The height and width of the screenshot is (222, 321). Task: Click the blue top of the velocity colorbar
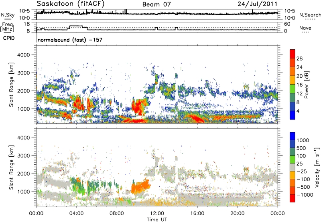(293, 136)
